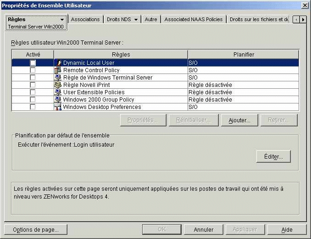
Task: Enable the Remote Control Policy checkbox
Action: (33, 70)
